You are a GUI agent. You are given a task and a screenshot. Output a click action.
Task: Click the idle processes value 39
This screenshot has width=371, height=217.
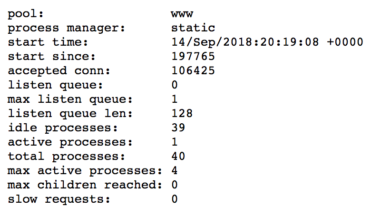(x=178, y=128)
